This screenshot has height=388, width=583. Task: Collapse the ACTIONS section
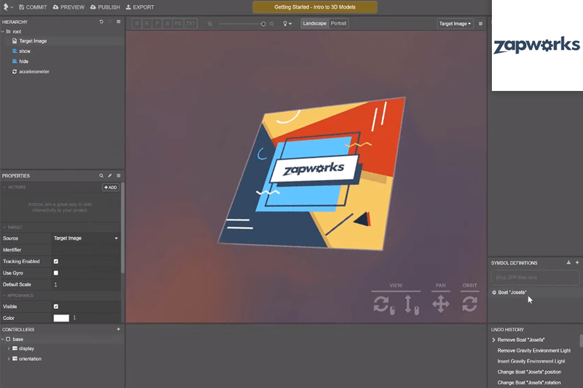point(4,187)
